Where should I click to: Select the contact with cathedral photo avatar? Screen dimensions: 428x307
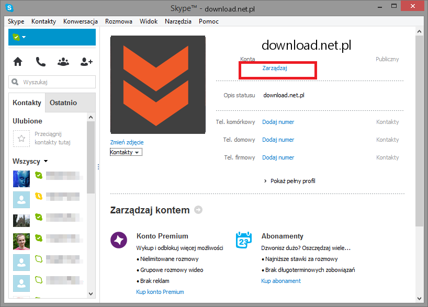point(21,221)
